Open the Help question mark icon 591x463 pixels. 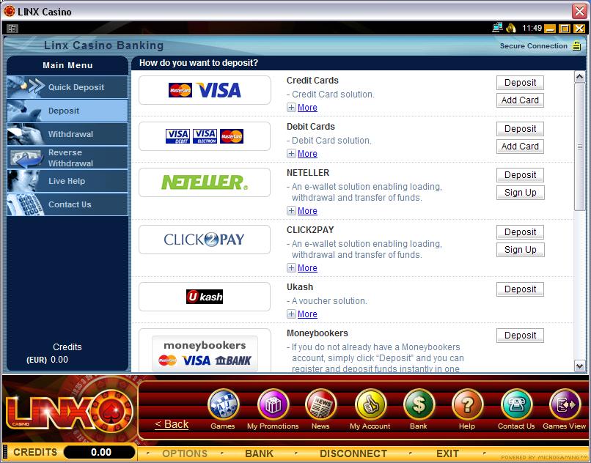coord(467,404)
